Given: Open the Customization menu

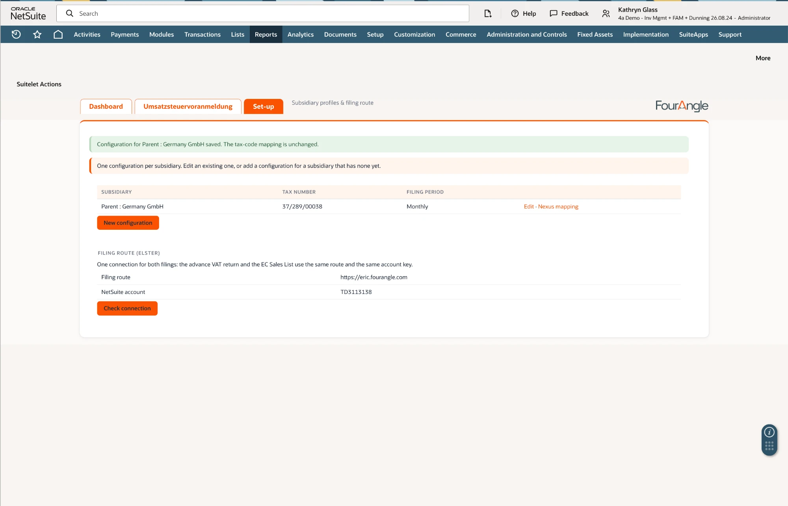Looking at the screenshot, I should [414, 34].
